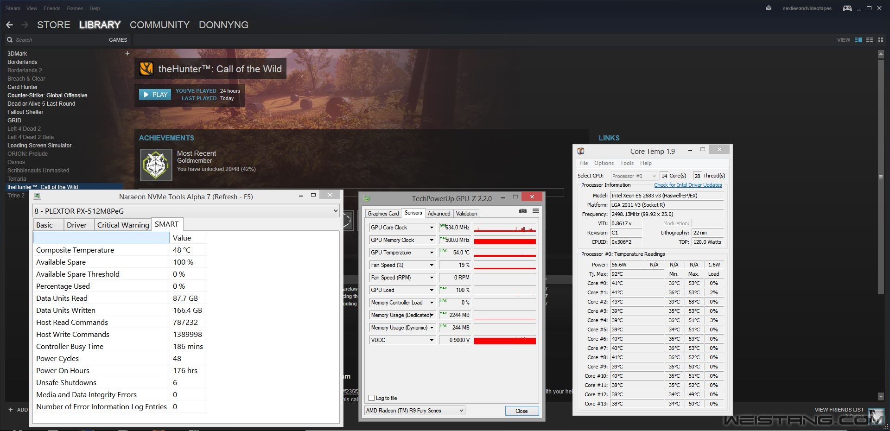
Task: Click the Steam page scrollbar down arrow
Action: [881, 397]
